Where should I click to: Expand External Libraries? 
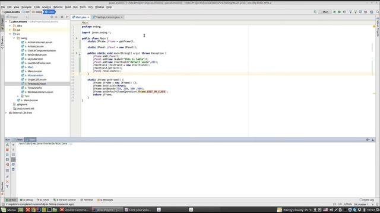(7, 113)
